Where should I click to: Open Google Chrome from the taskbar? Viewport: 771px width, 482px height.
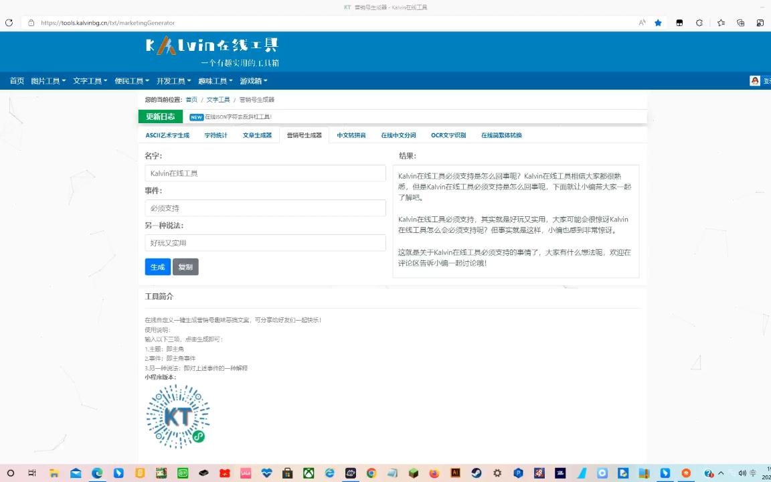[371, 473]
